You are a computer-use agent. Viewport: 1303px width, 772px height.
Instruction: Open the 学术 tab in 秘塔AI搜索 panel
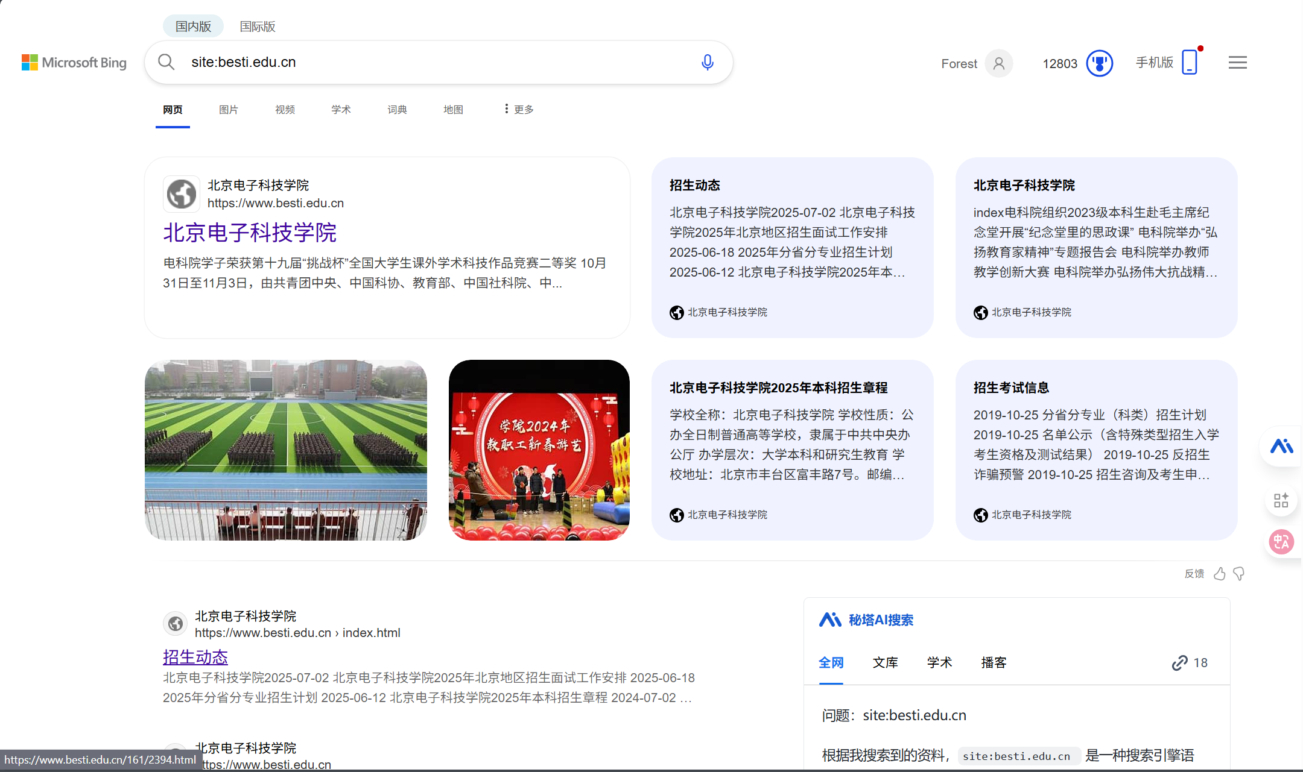pyautogui.click(x=939, y=663)
